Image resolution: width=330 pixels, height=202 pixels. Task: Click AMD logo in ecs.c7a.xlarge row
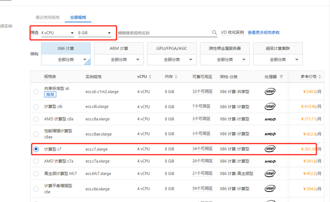coord(270,161)
